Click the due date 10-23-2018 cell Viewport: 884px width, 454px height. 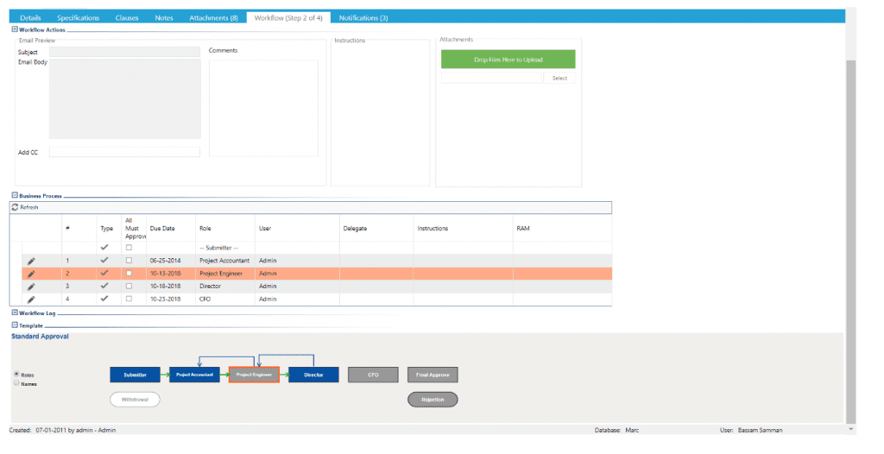[166, 299]
